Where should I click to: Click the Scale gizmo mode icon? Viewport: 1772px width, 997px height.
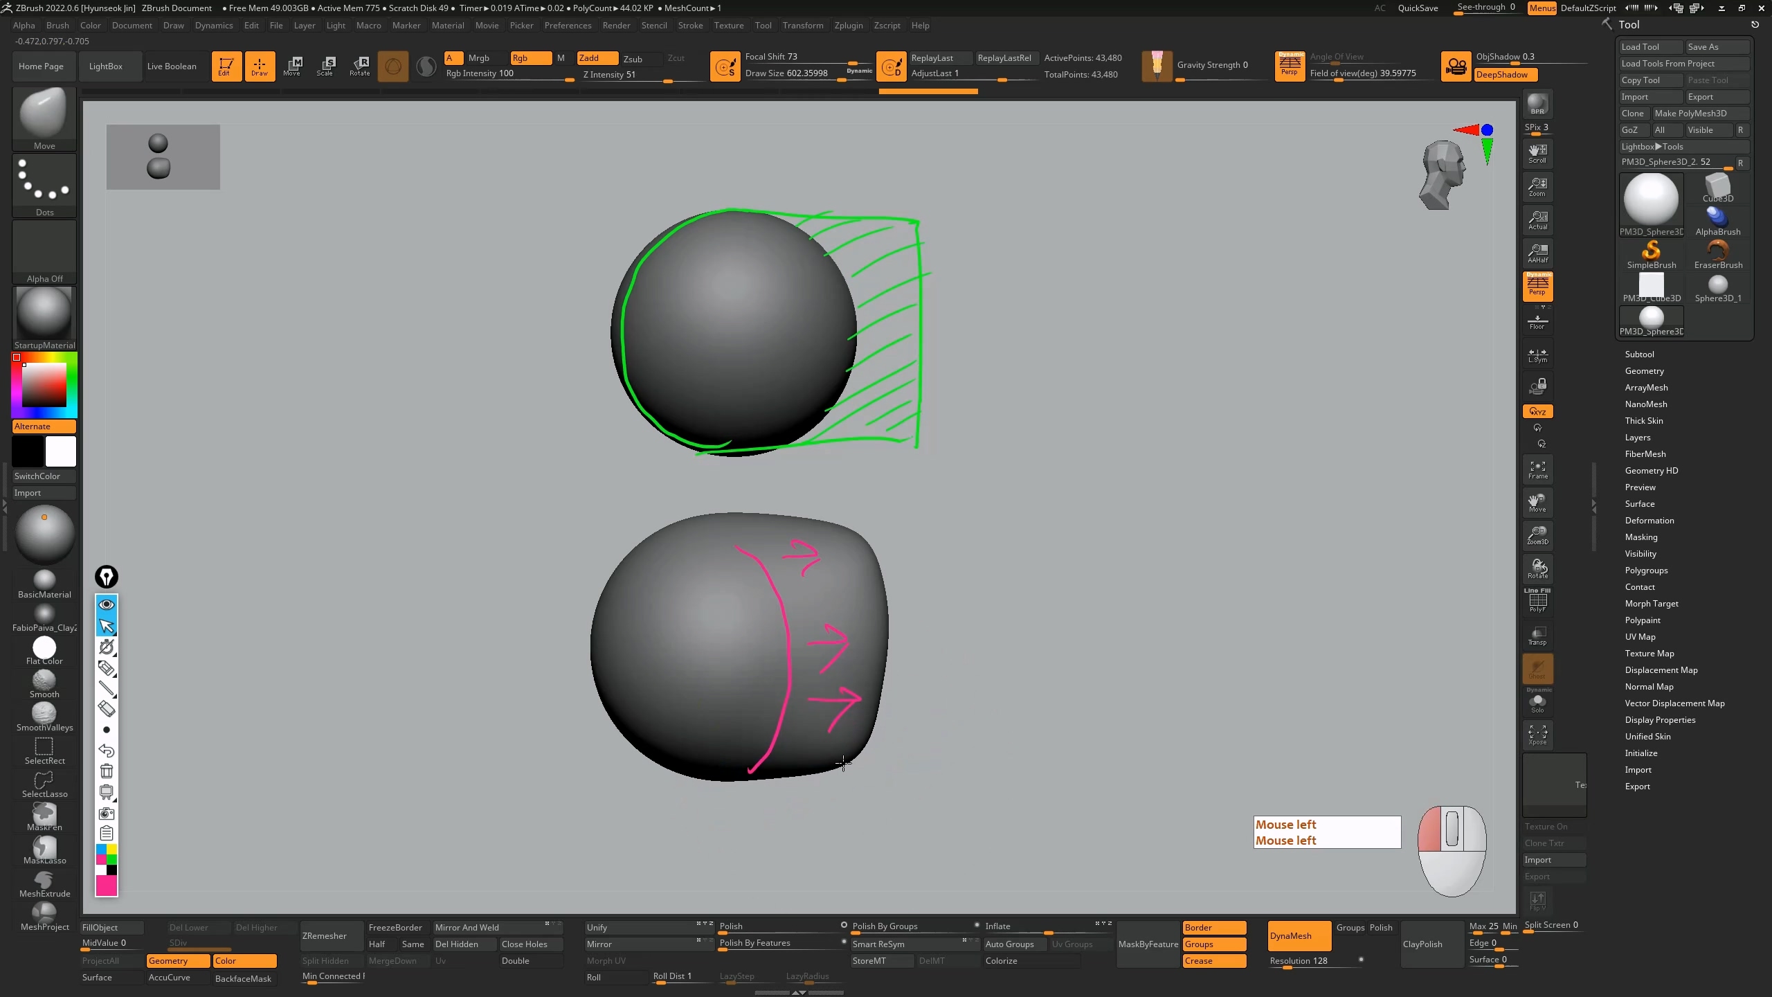click(325, 66)
